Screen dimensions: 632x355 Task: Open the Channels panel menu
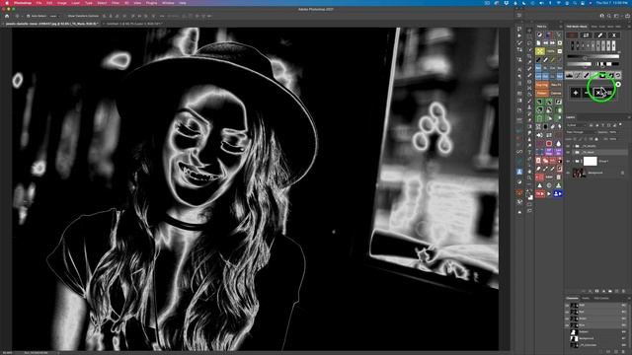pyautogui.click(x=629, y=298)
